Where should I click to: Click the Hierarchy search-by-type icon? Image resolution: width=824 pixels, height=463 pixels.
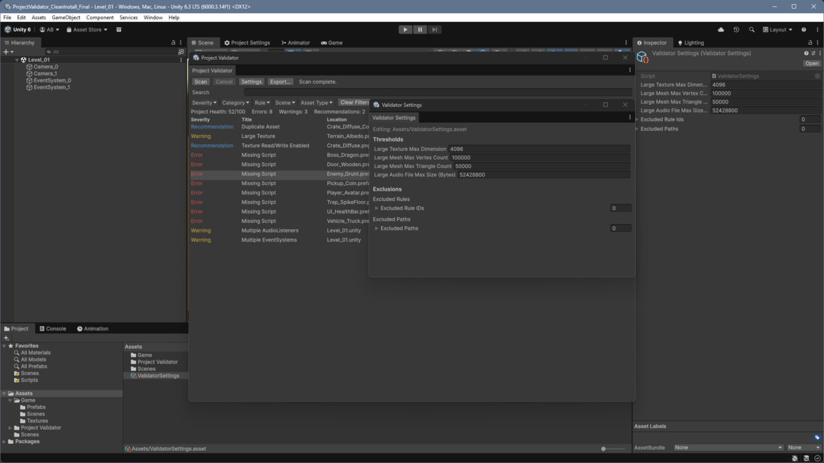tap(181, 51)
